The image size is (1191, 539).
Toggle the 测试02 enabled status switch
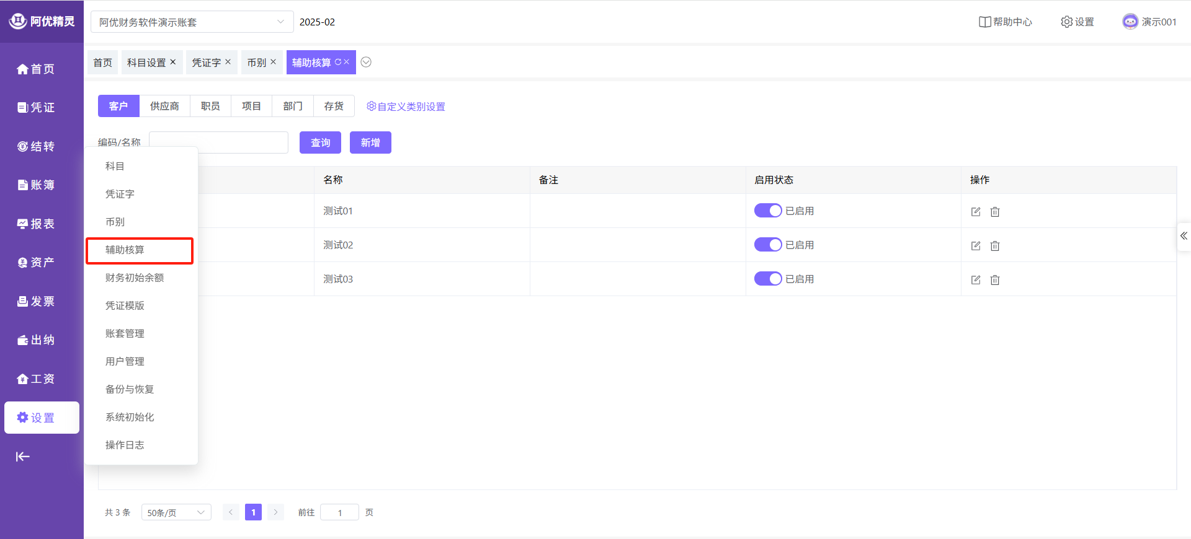[767, 245]
